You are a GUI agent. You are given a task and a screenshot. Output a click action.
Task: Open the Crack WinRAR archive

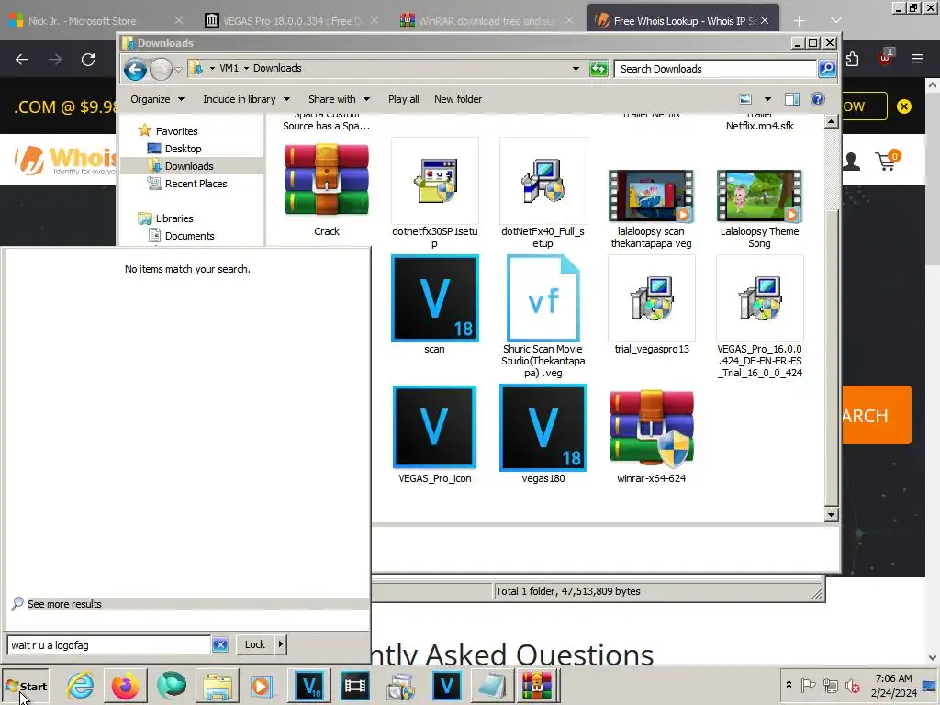(326, 187)
